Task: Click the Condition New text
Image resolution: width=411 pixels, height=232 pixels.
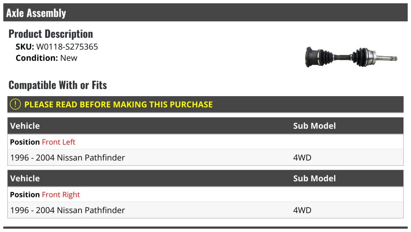Action: tap(68, 58)
